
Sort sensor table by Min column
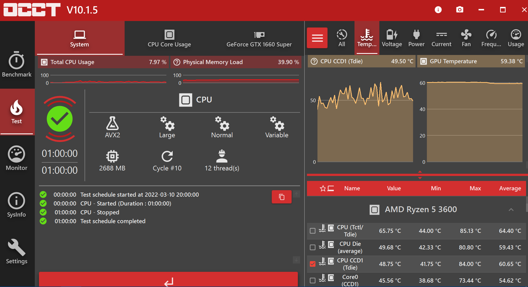click(436, 188)
